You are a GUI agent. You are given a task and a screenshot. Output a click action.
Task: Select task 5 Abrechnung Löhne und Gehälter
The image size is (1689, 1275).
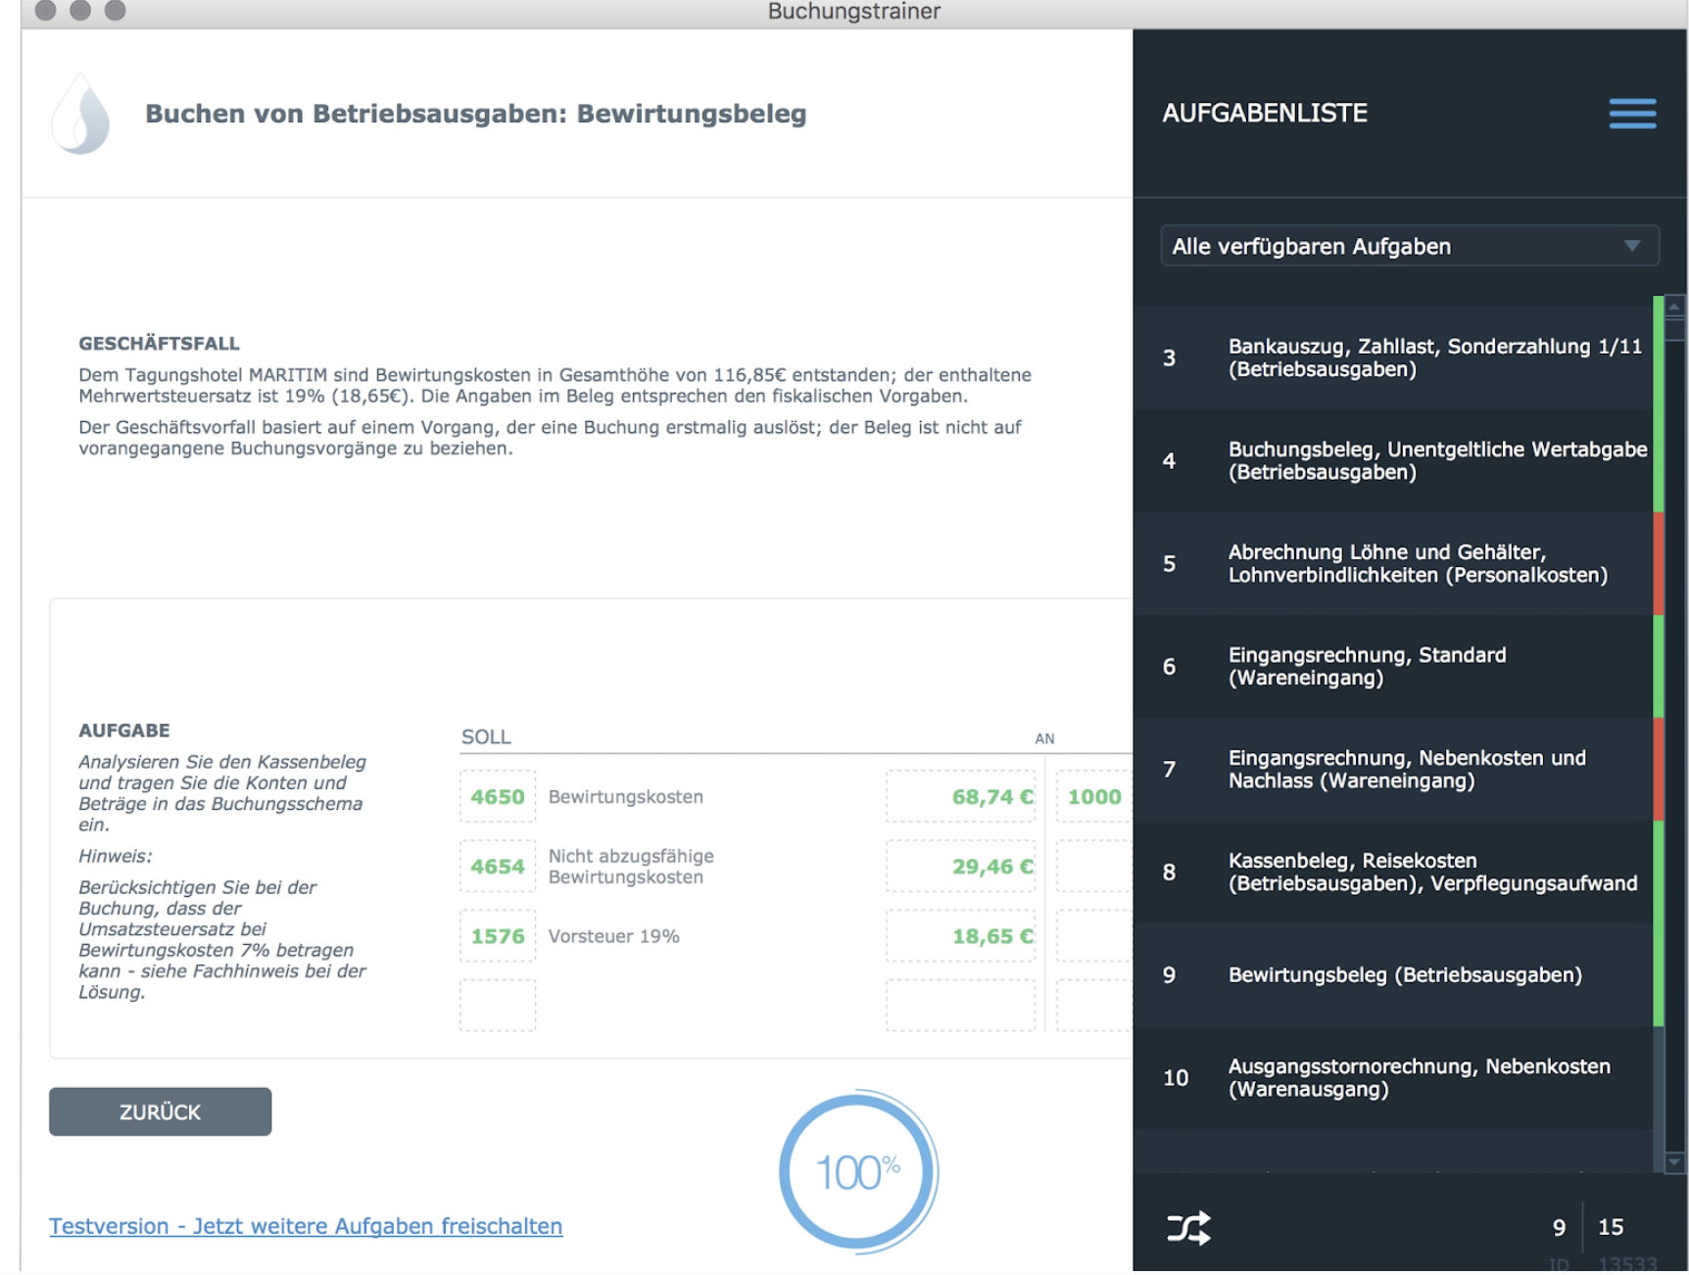1392,563
